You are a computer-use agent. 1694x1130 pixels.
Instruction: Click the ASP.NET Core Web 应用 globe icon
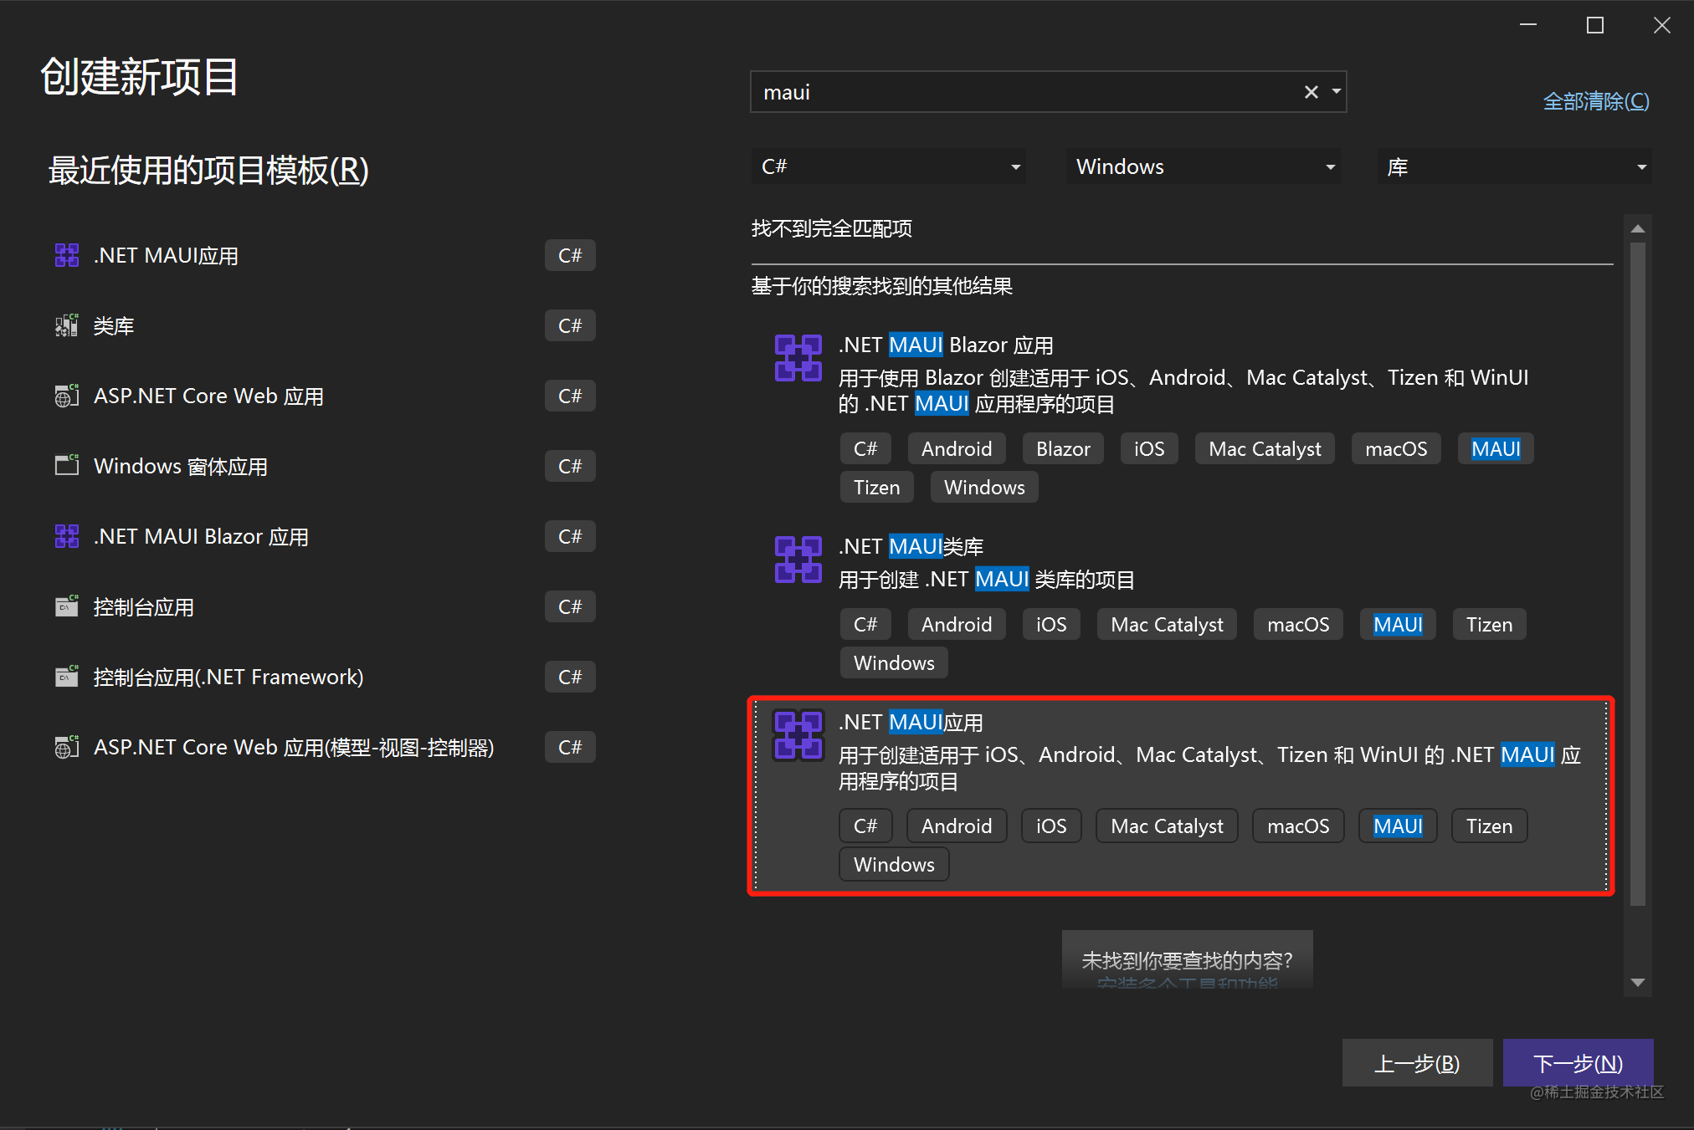pos(67,396)
